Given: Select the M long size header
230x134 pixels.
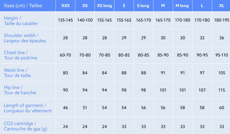Looking at the screenshot, I should [182, 5].
